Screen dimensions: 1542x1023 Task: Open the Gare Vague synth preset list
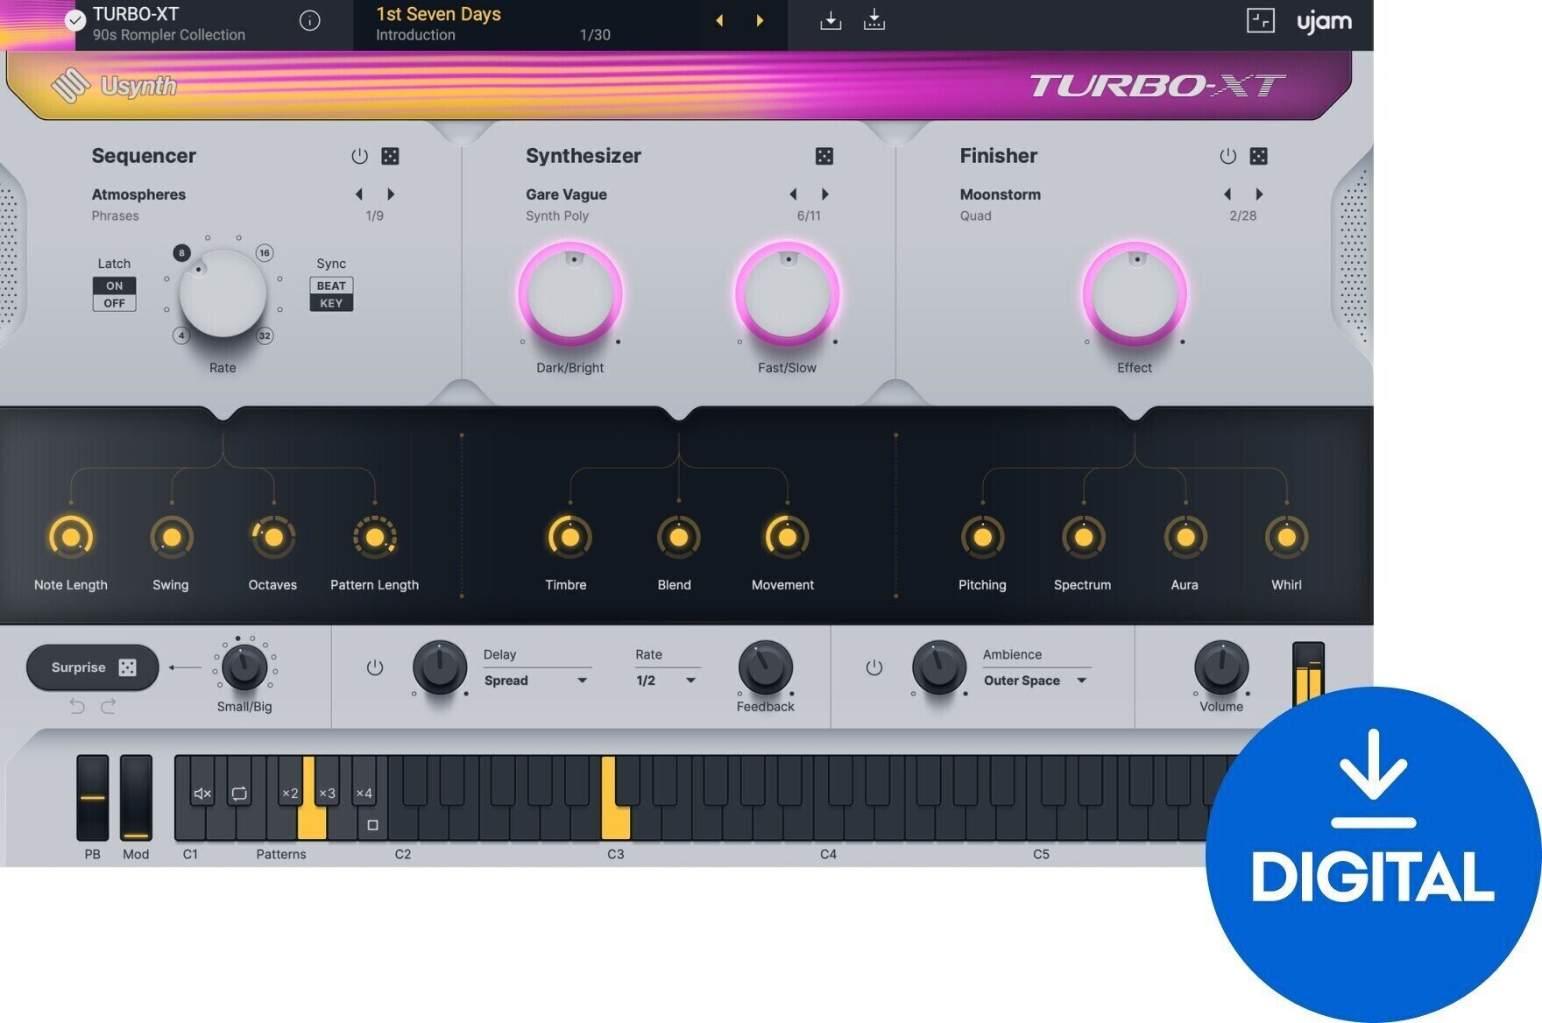(x=566, y=194)
